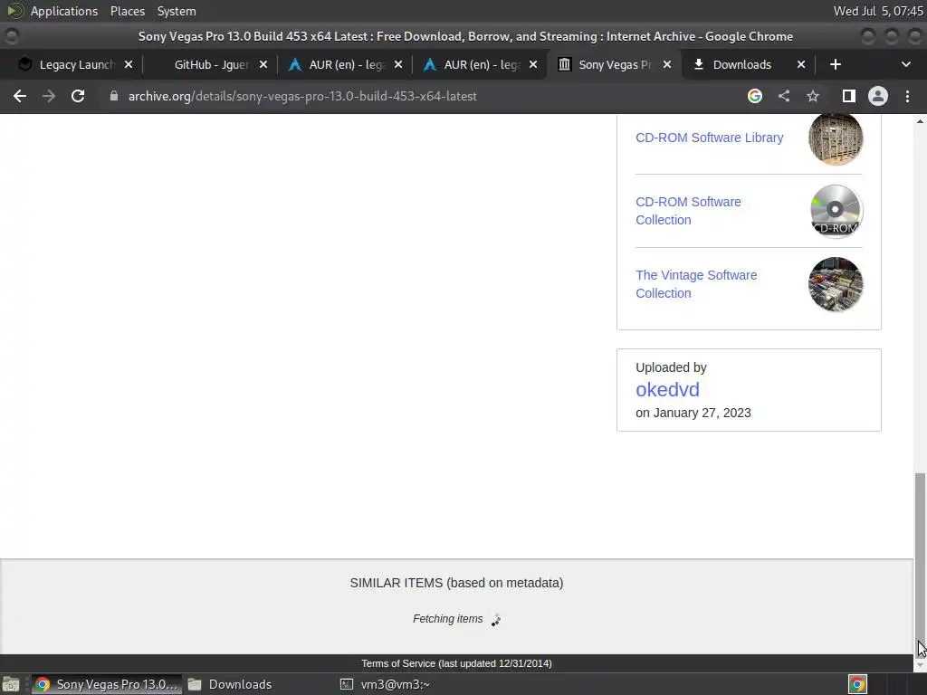Go back to the previous page
Screen dimensions: 927x695
click(x=20, y=96)
